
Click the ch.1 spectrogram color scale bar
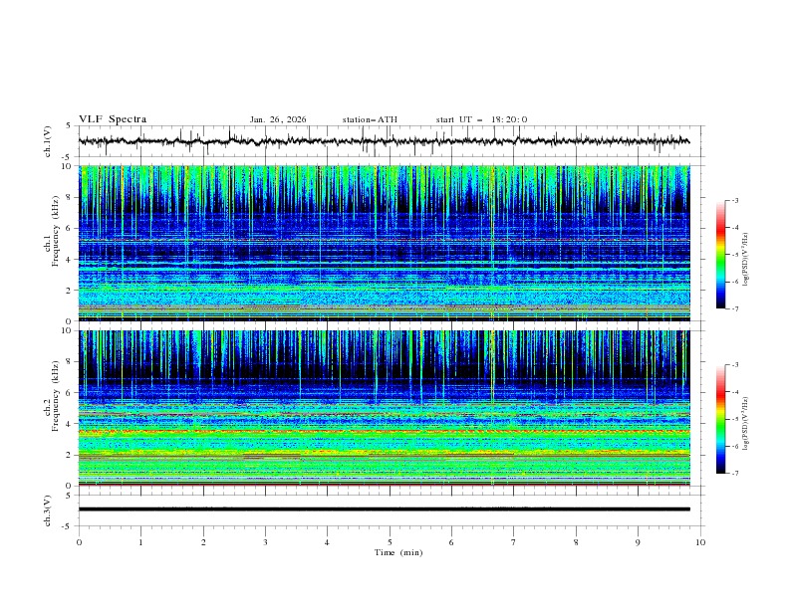tap(720, 255)
